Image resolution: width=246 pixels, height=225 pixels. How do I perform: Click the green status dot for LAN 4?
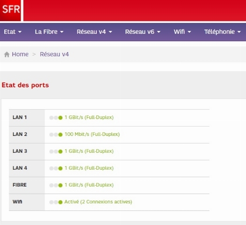coord(61,168)
